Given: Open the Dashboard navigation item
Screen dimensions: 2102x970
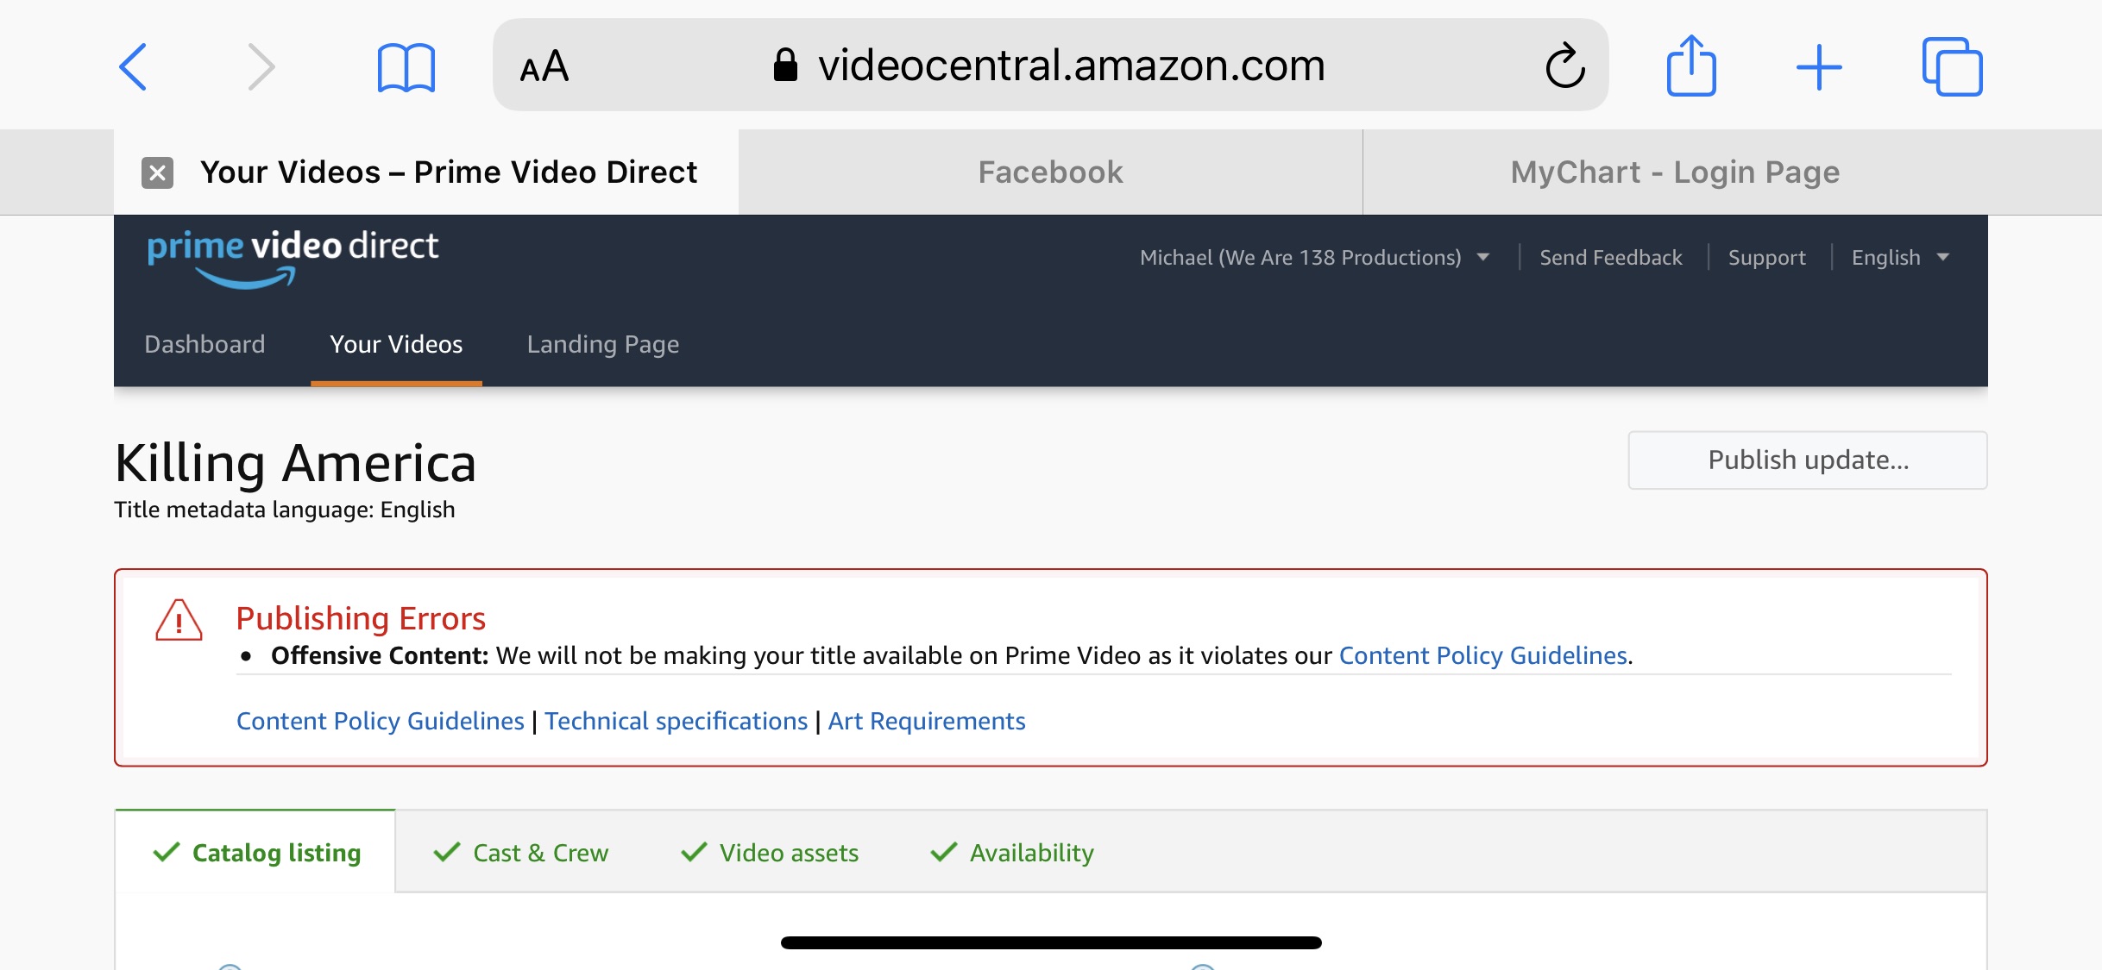Looking at the screenshot, I should (205, 344).
